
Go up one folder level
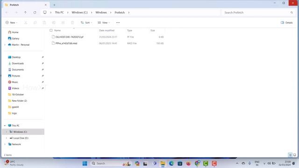pyautogui.click(x=25, y=13)
